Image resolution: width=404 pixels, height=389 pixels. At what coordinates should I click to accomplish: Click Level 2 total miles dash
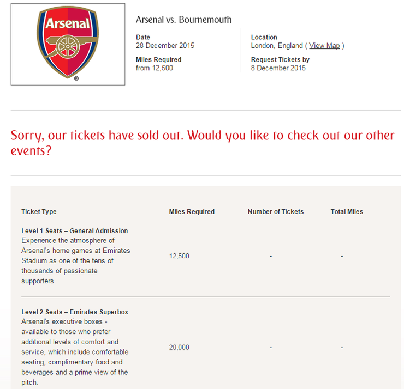(342, 348)
